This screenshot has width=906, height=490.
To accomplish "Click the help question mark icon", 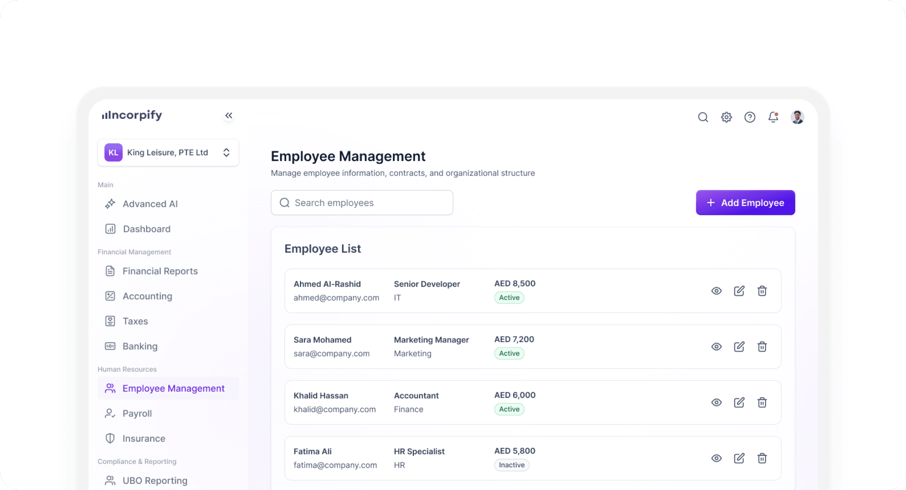I will tap(750, 117).
